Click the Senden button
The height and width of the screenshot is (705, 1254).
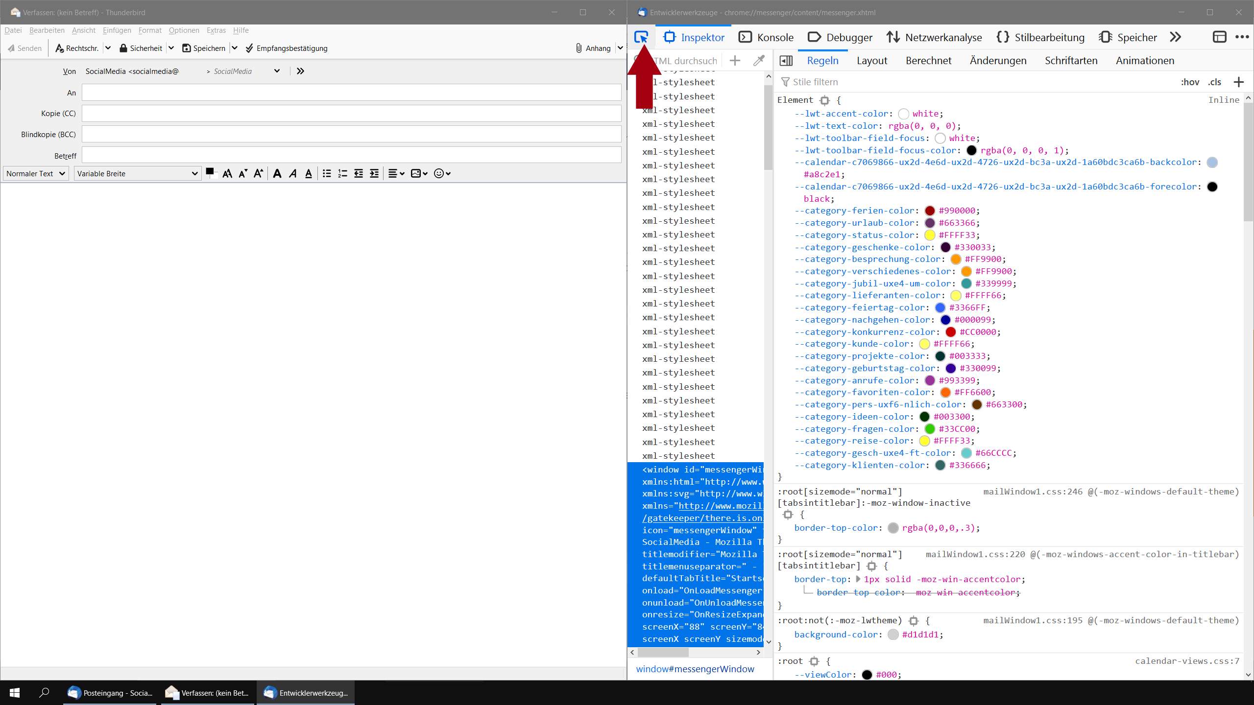point(24,48)
